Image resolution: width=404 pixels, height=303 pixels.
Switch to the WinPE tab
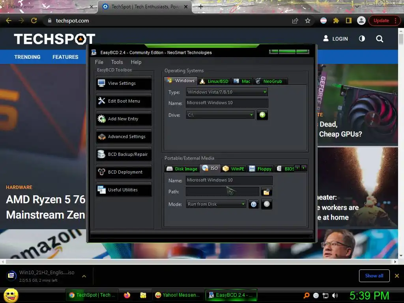point(234,169)
